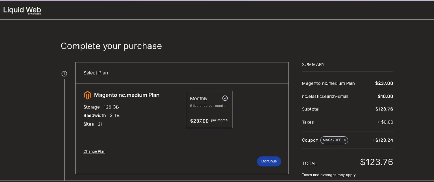Image resolution: width=434 pixels, height=182 pixels.
Task: Click the Magento orange logo icon
Action: click(x=87, y=95)
